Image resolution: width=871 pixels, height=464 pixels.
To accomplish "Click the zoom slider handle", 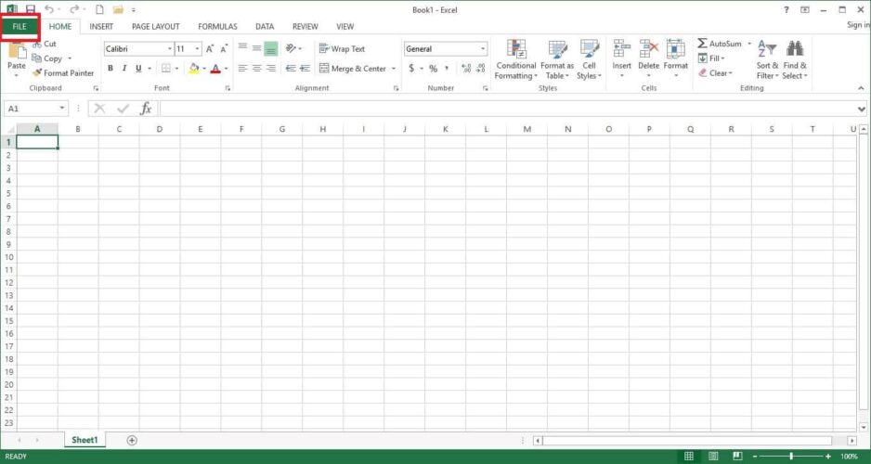I will 791,457.
